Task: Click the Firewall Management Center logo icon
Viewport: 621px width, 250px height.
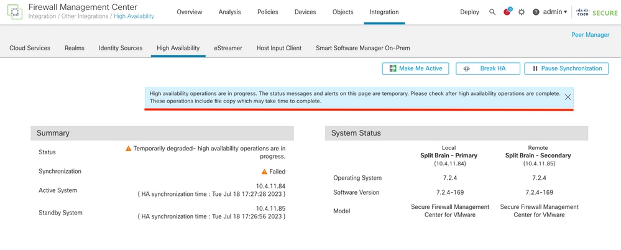Action: (15, 12)
